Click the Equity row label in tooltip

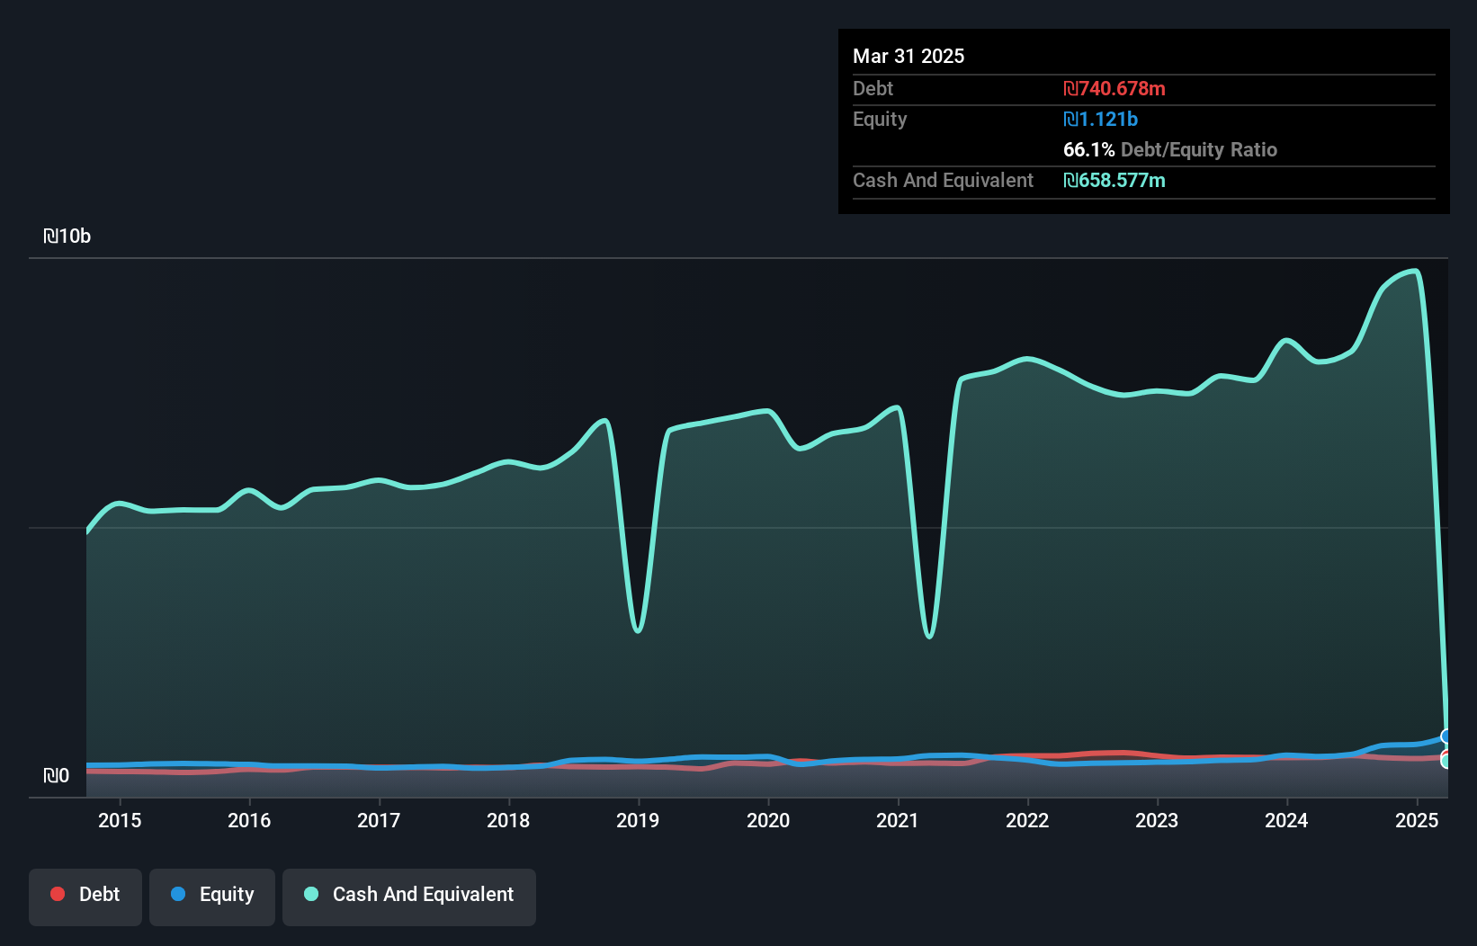tap(880, 119)
